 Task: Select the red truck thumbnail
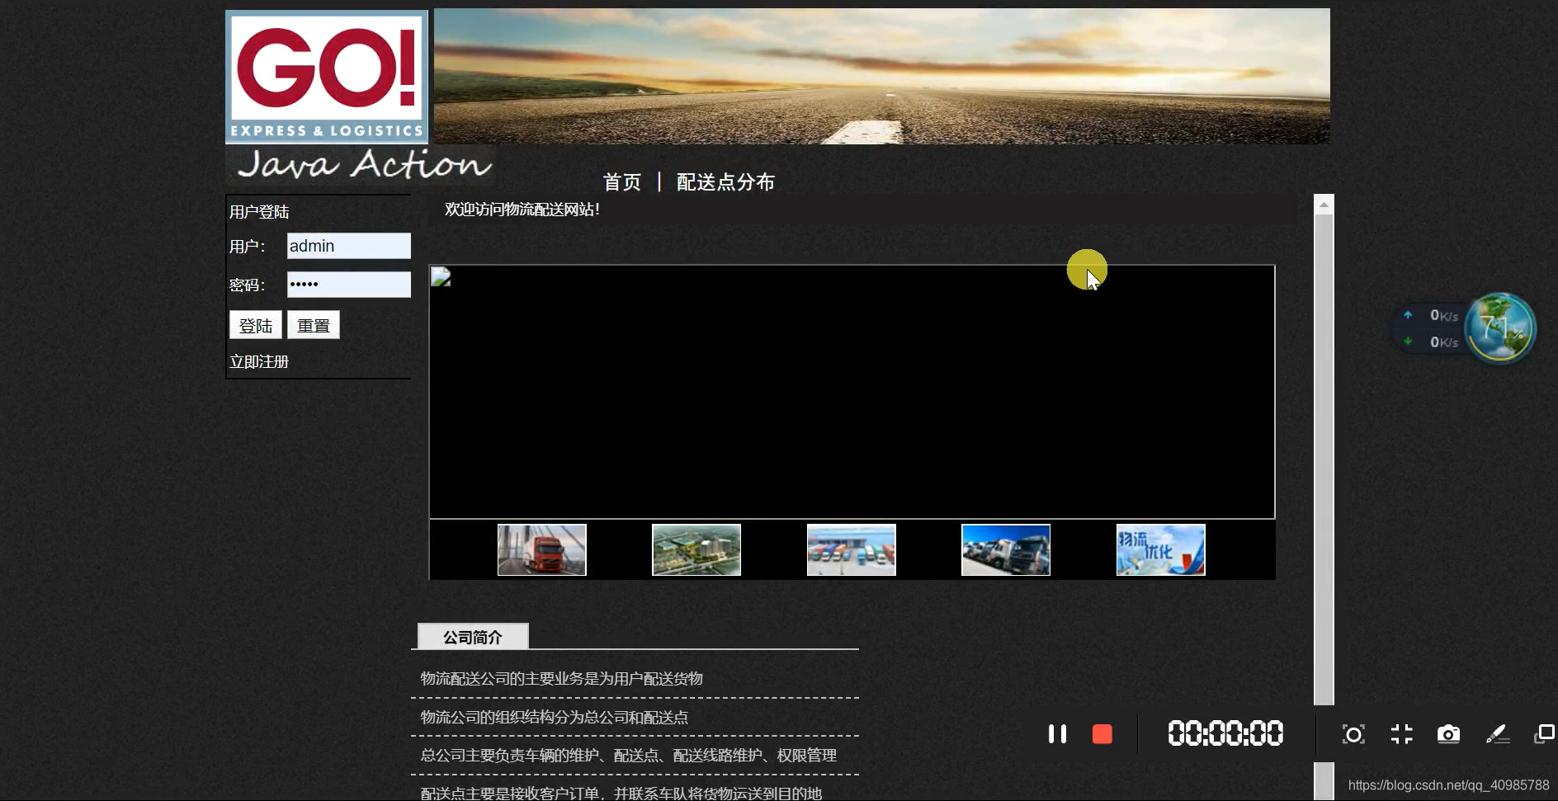[x=541, y=549]
